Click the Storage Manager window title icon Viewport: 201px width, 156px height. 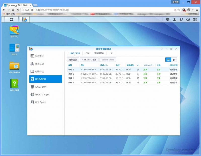coord(31,49)
